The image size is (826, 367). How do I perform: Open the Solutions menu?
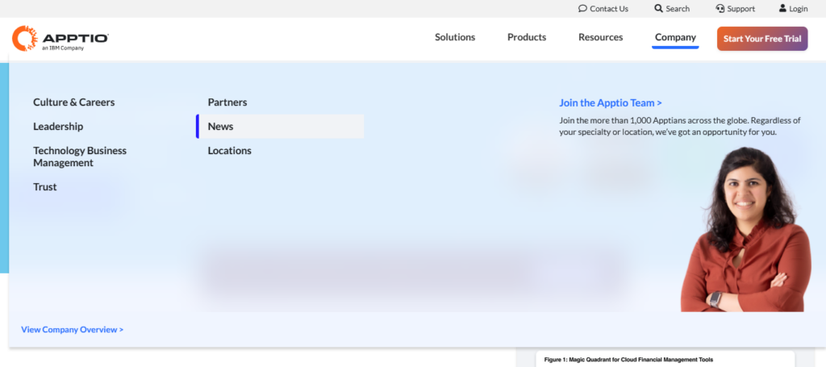[455, 37]
